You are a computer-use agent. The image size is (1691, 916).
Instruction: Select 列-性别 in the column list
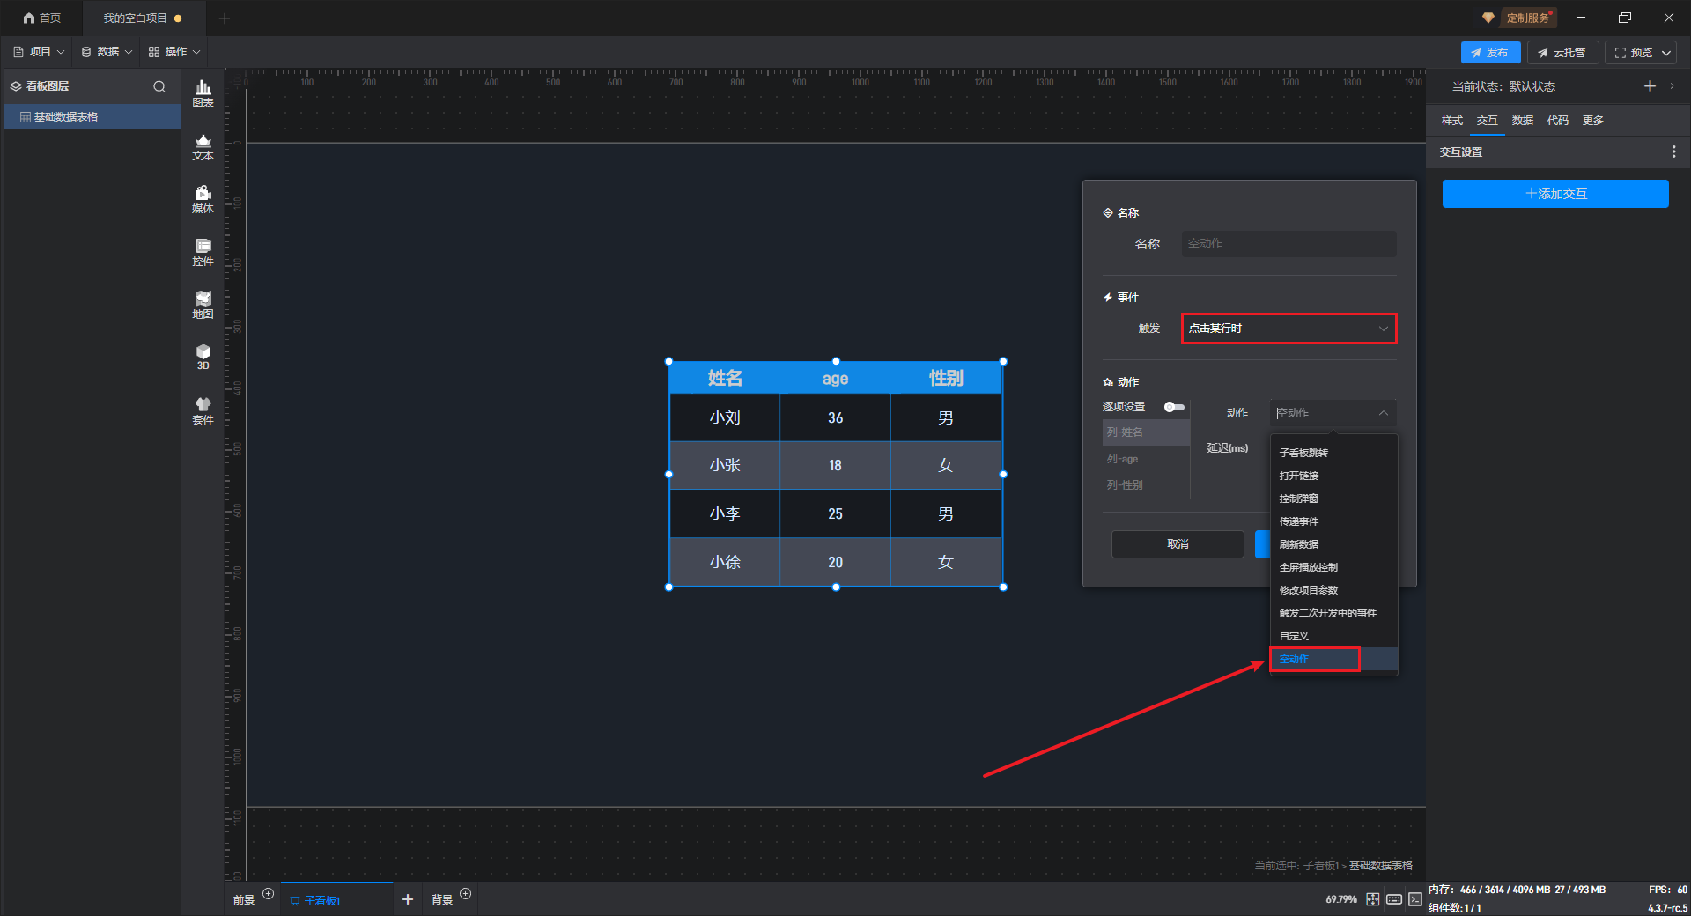click(1146, 485)
